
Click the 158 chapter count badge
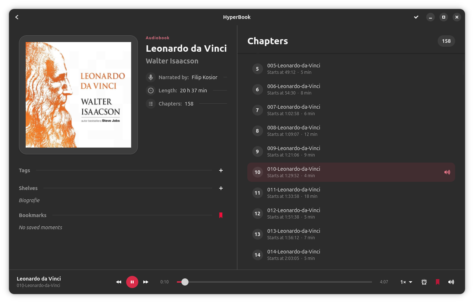tap(446, 41)
